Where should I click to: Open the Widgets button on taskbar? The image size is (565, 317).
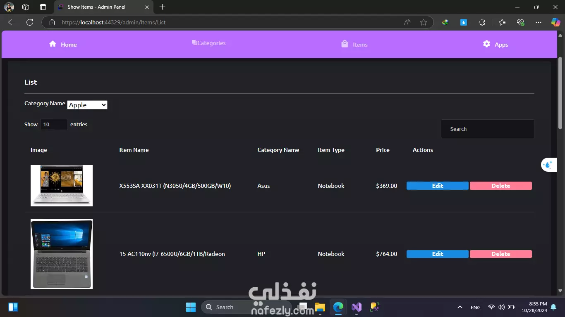(x=13, y=307)
